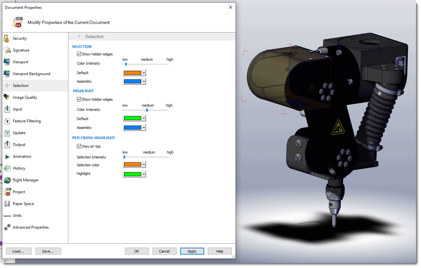Open the PMI Selection color dropdown
The image size is (421, 268).
tap(144, 165)
